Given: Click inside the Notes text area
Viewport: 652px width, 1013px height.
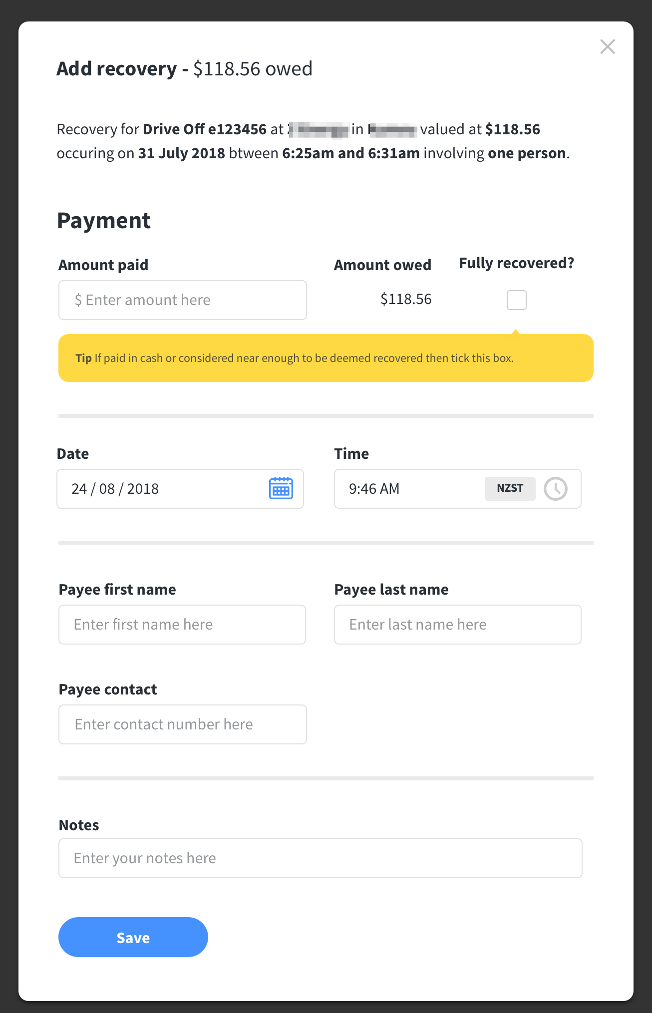Looking at the screenshot, I should point(320,858).
